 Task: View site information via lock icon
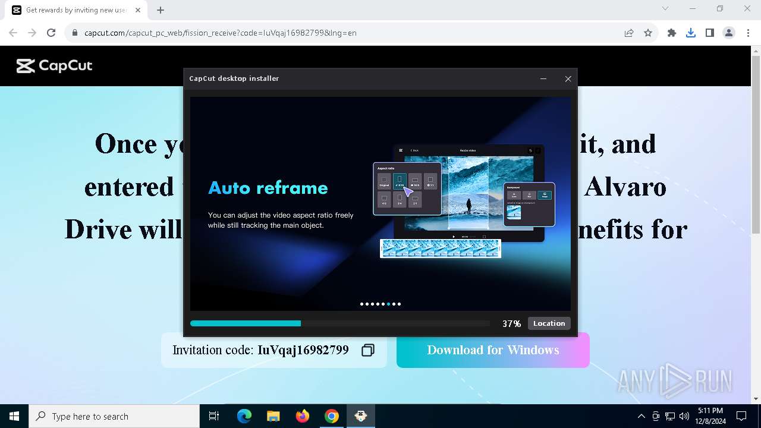coord(75,33)
